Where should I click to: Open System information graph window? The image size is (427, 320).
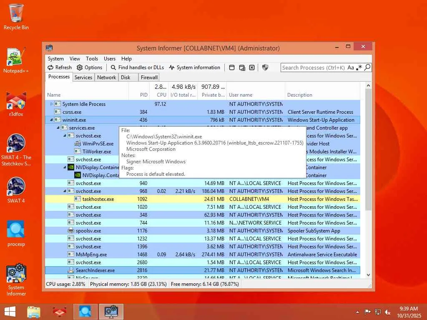coord(194,67)
